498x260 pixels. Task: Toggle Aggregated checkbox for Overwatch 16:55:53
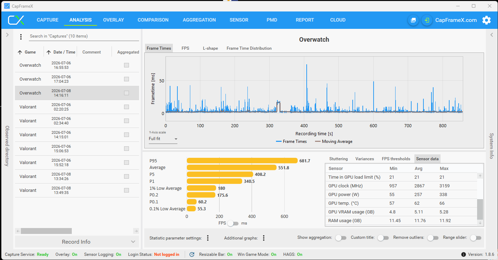tap(127, 65)
